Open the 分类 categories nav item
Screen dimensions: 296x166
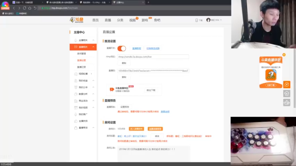pyautogui.click(x=120, y=20)
